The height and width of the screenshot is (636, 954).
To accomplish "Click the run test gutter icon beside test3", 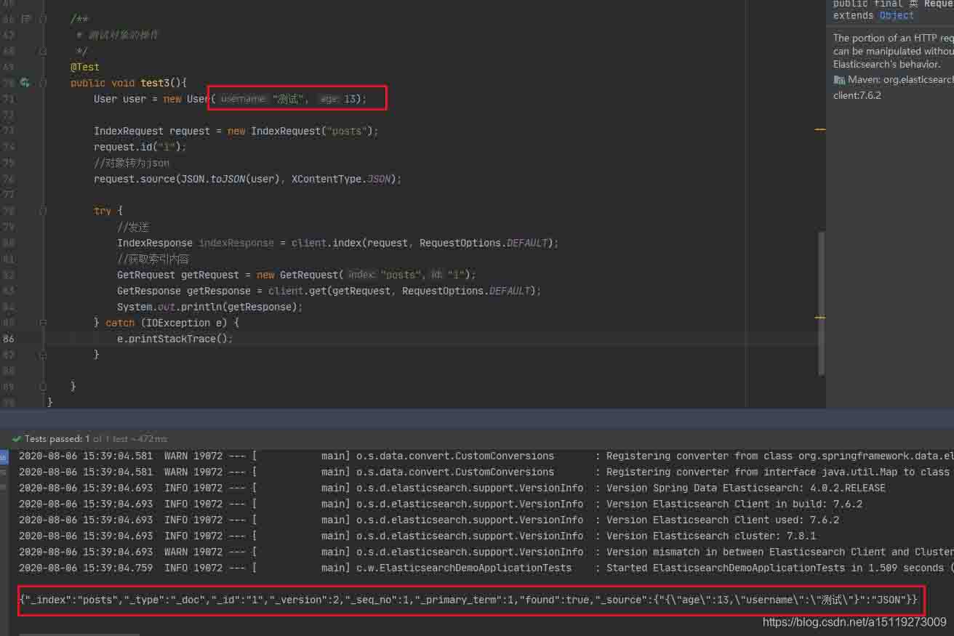I will coord(25,83).
